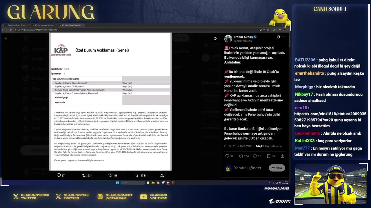
Task: Click the emirthebandito username in chat
Action: tap(310, 73)
